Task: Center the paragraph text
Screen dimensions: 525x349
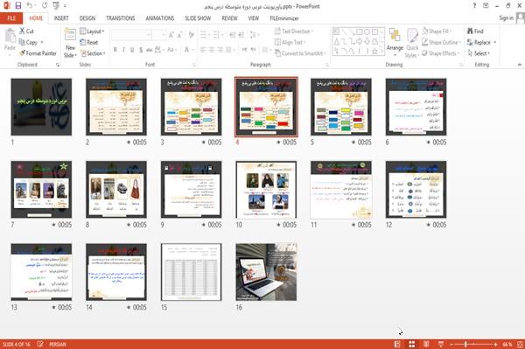Action: click(212, 50)
